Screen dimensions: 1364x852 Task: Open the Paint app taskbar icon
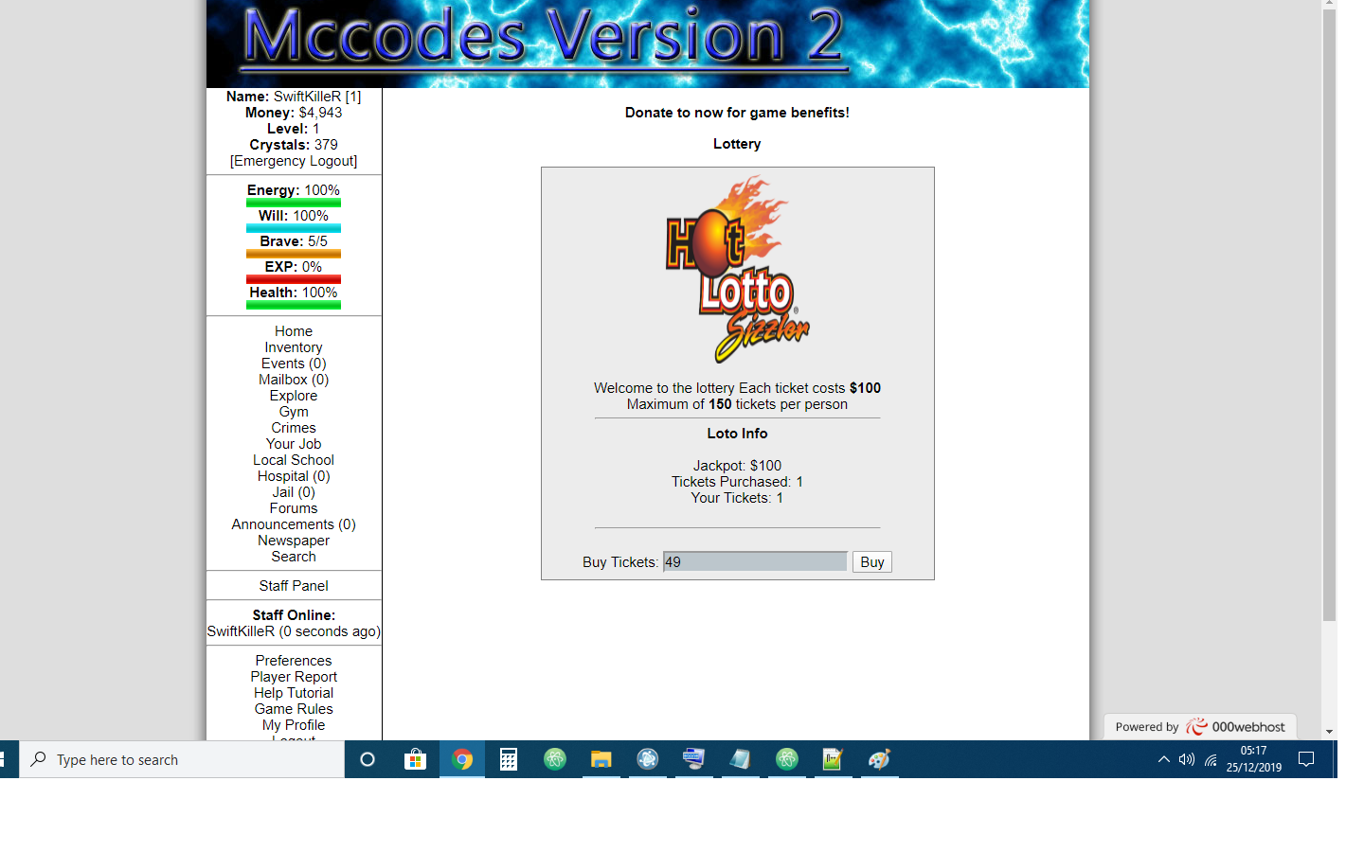click(x=879, y=759)
